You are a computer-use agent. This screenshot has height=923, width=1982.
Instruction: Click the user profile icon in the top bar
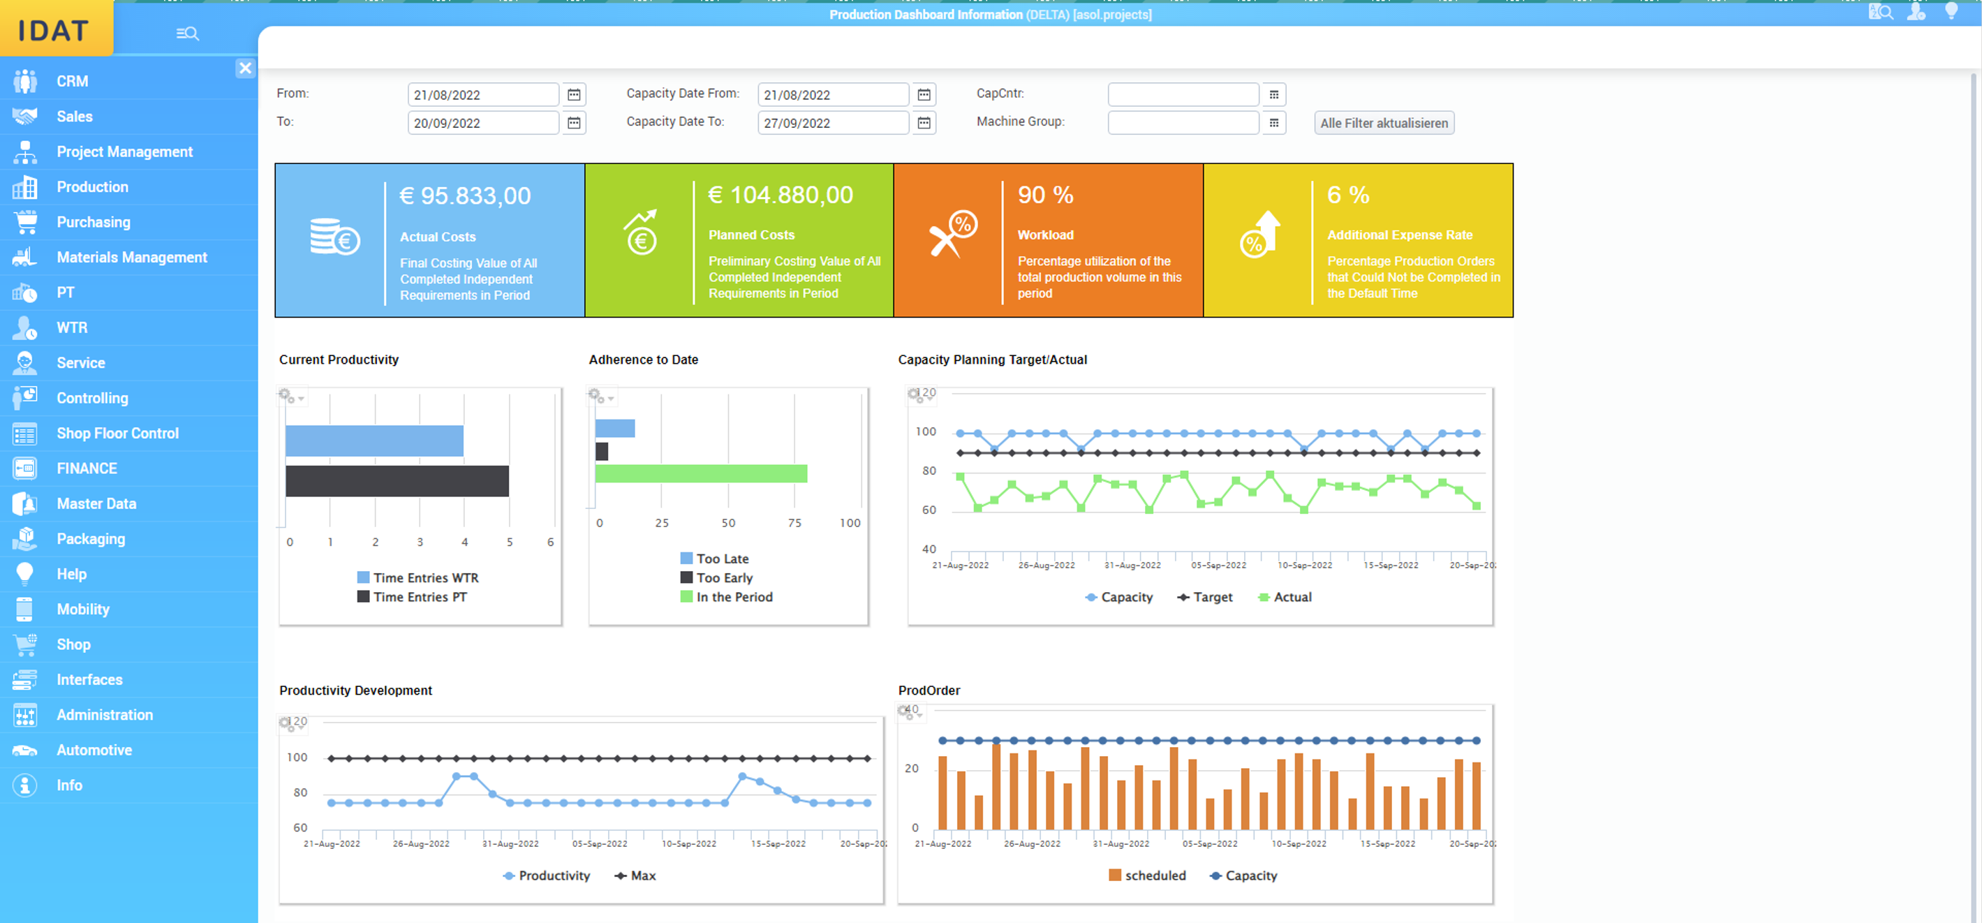pos(1916,12)
